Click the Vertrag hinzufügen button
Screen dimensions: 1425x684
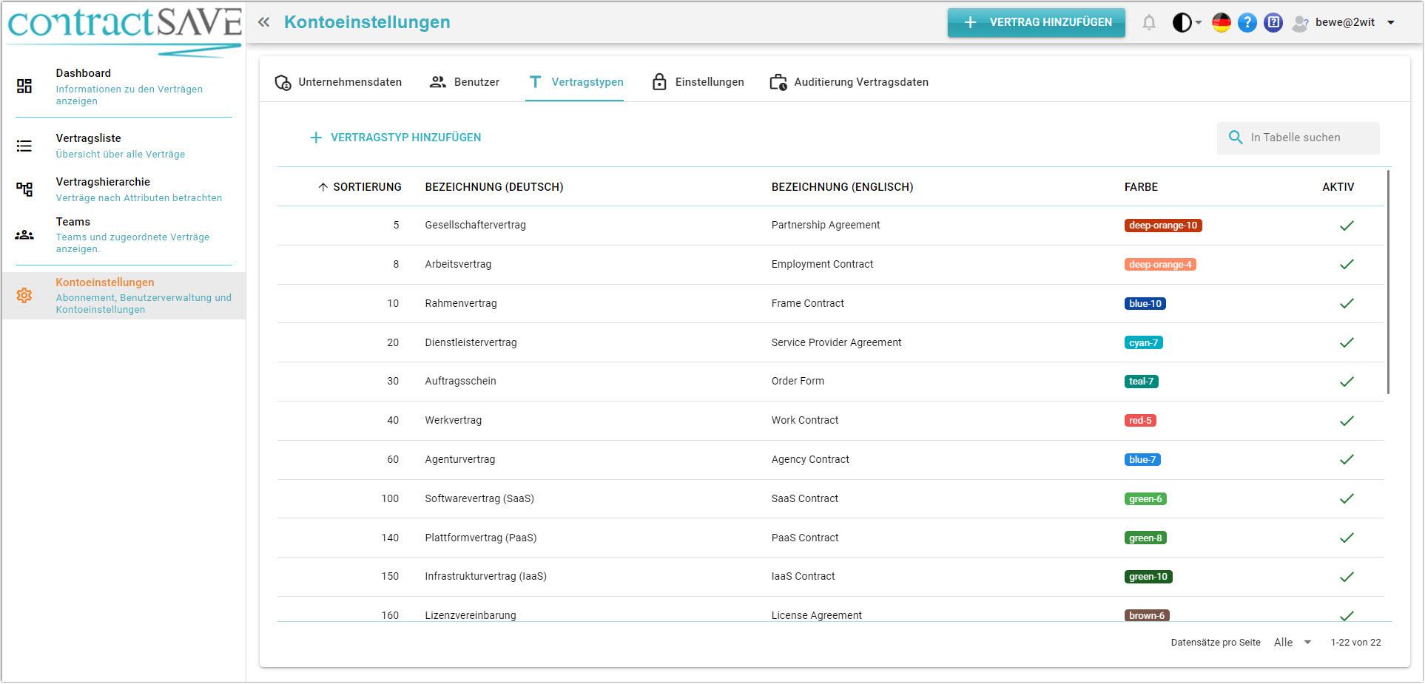pyautogui.click(x=1037, y=22)
